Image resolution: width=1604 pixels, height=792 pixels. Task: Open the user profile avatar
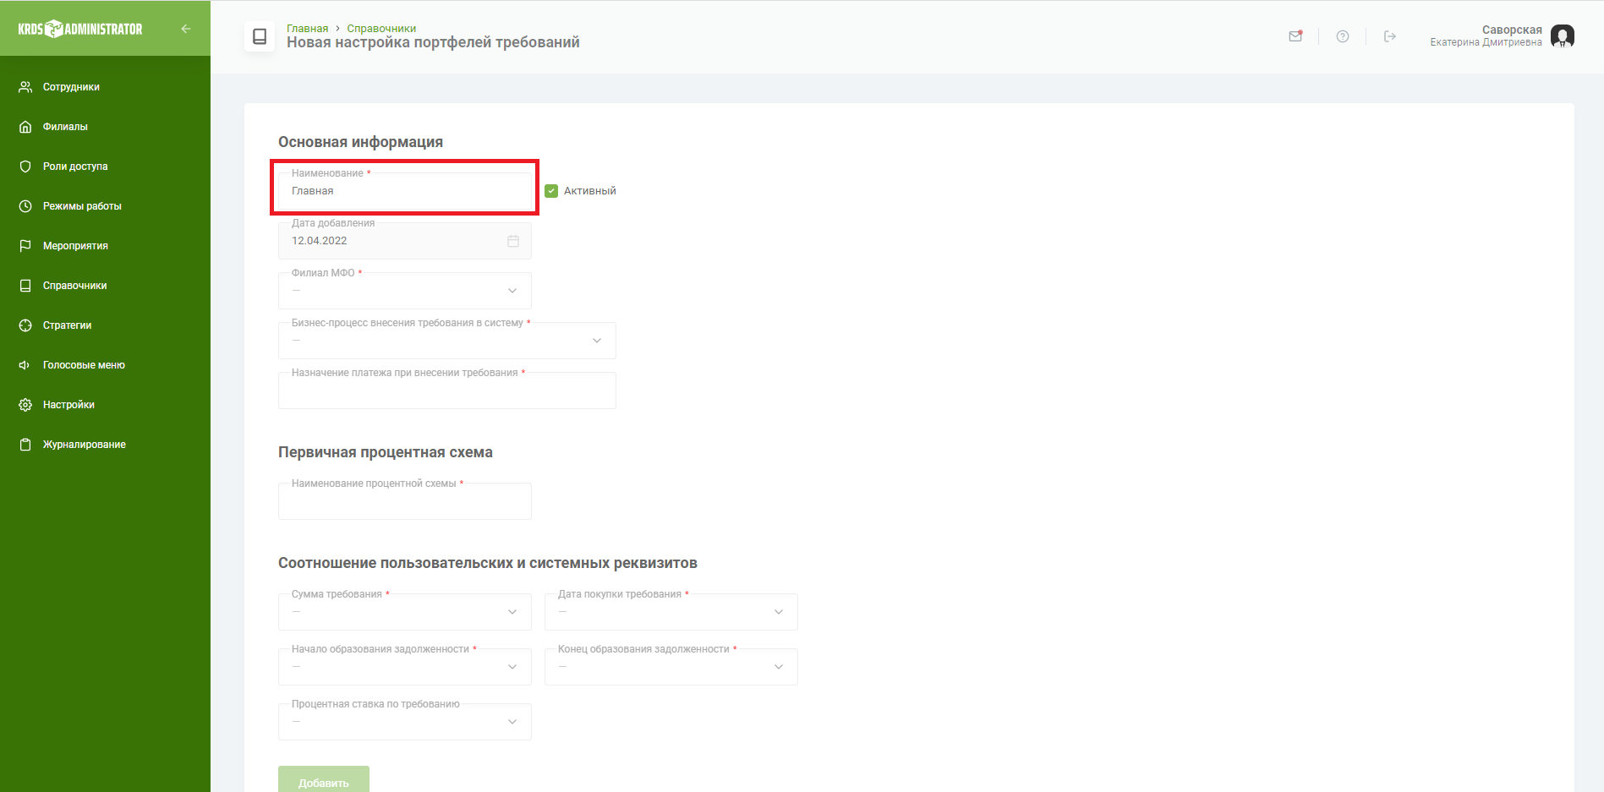[x=1562, y=36]
